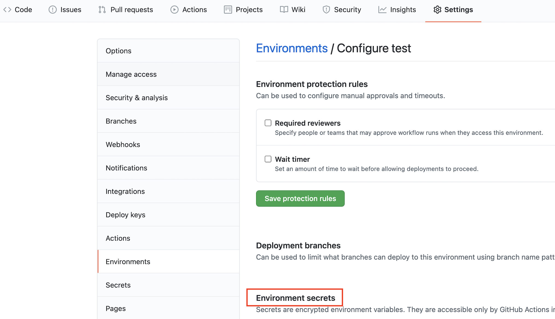Open Notifications settings in sidebar
This screenshot has width=555, height=319.
pos(168,168)
